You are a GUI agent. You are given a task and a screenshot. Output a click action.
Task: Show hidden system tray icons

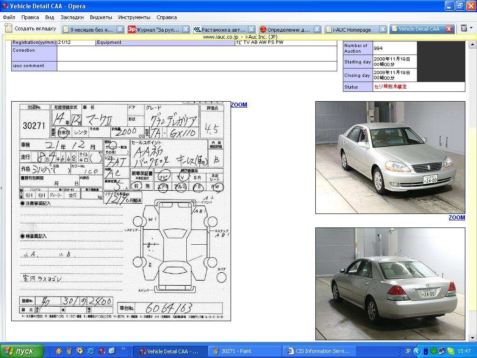[x=417, y=351]
